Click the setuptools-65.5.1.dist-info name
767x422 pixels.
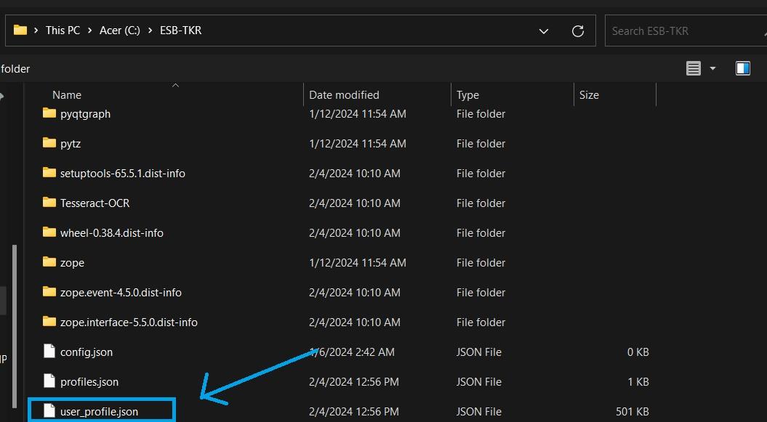click(123, 174)
